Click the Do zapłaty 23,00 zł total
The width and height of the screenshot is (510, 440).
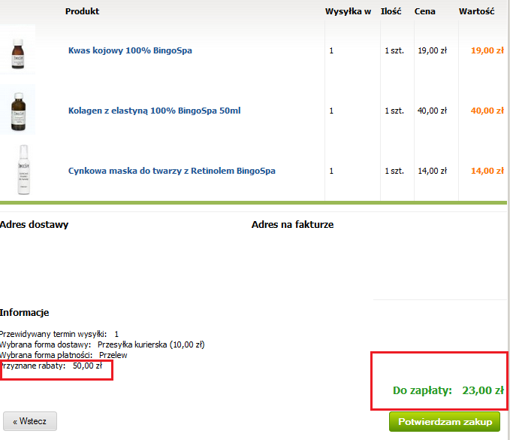(448, 390)
